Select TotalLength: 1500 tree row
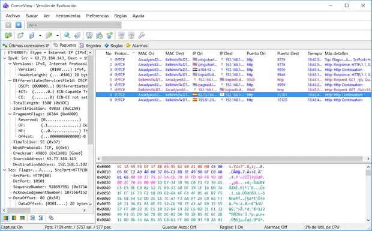This screenshot has height=231, width=372. point(41,103)
